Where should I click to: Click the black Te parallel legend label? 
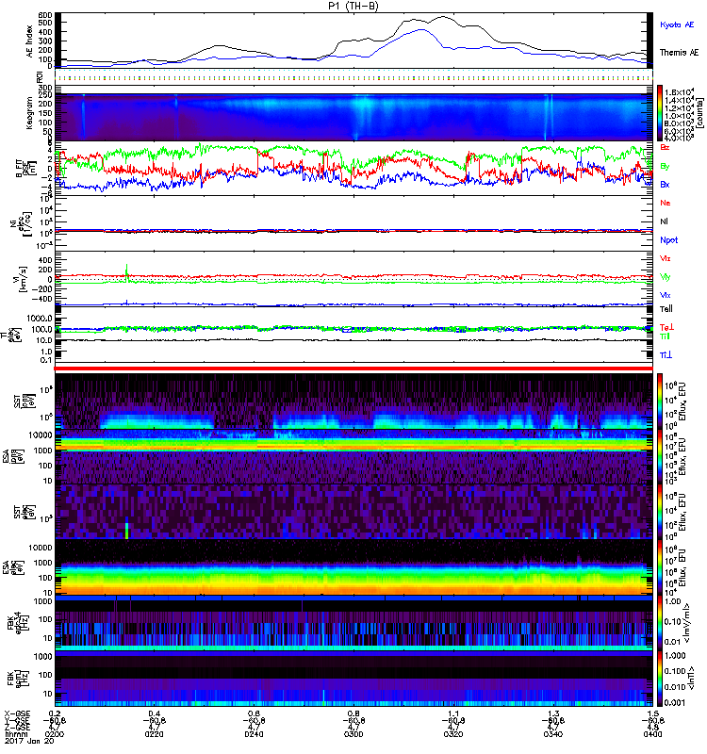pos(666,309)
